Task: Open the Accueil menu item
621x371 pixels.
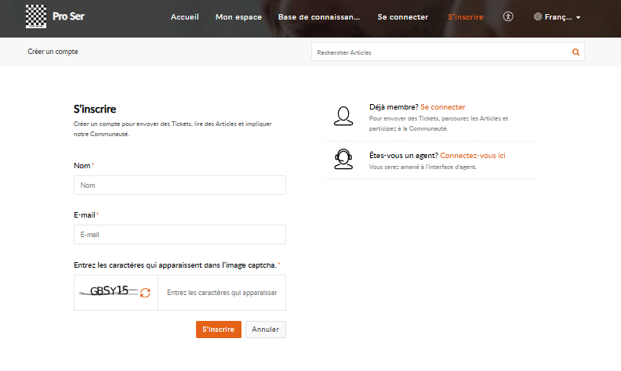Action: (x=185, y=16)
